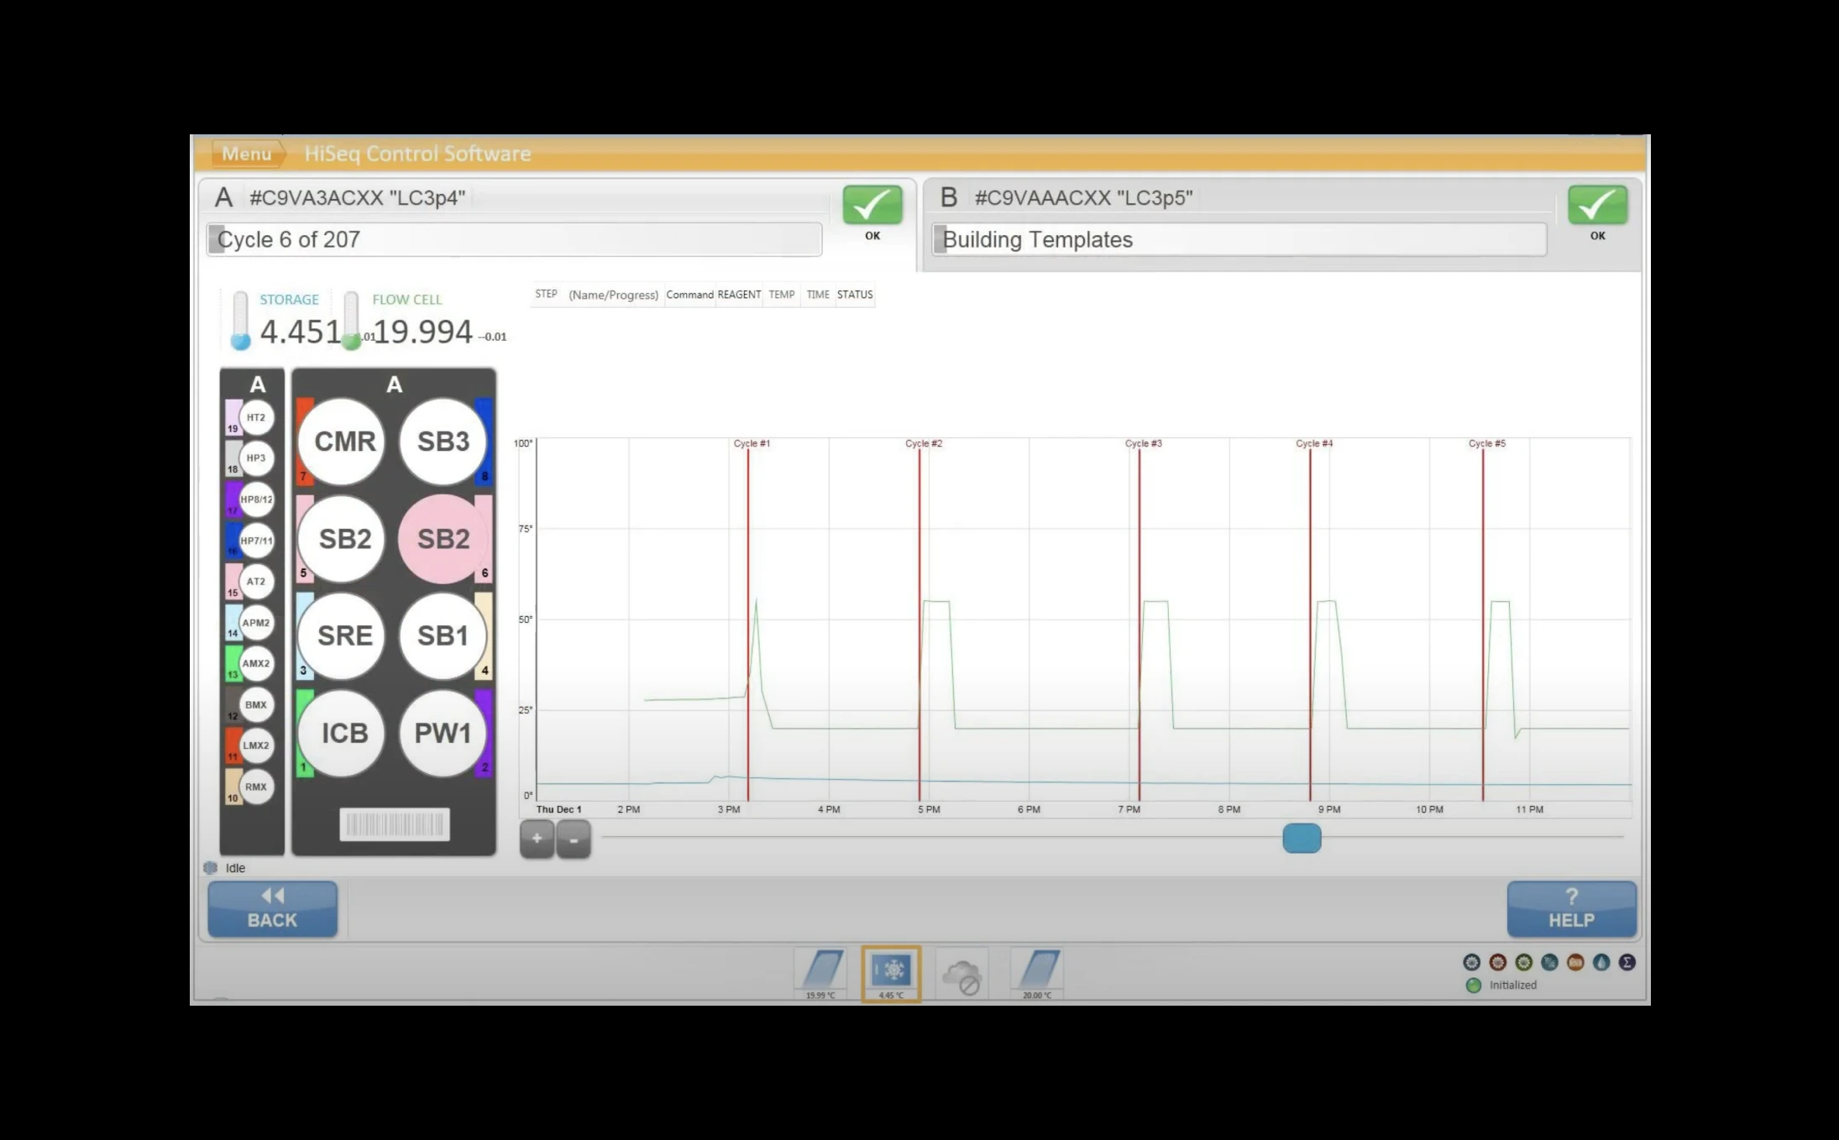The width and height of the screenshot is (1839, 1140).
Task: Click the reagent chiller snowflake icon
Action: point(891,972)
